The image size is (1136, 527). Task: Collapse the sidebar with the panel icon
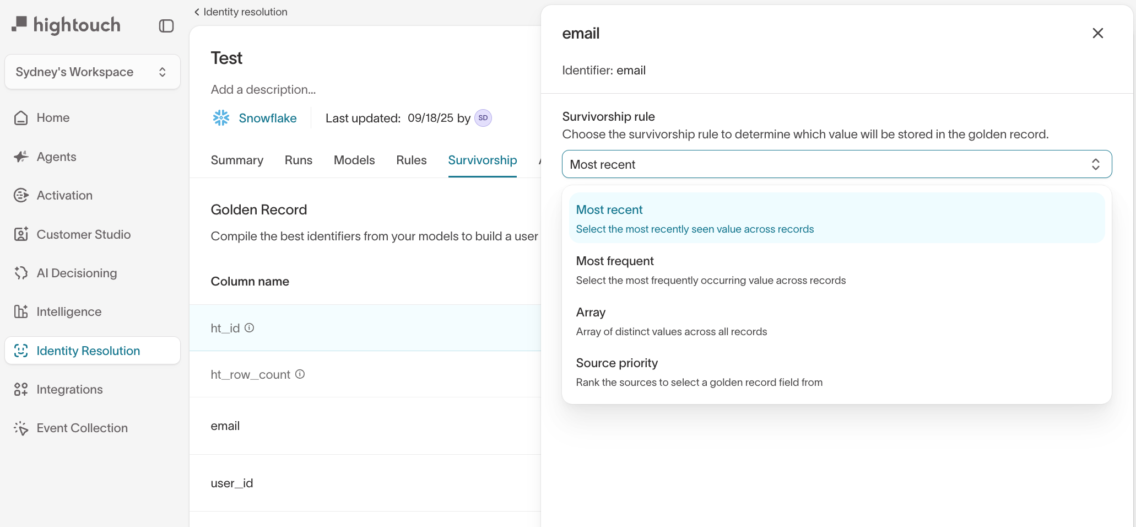[166, 26]
